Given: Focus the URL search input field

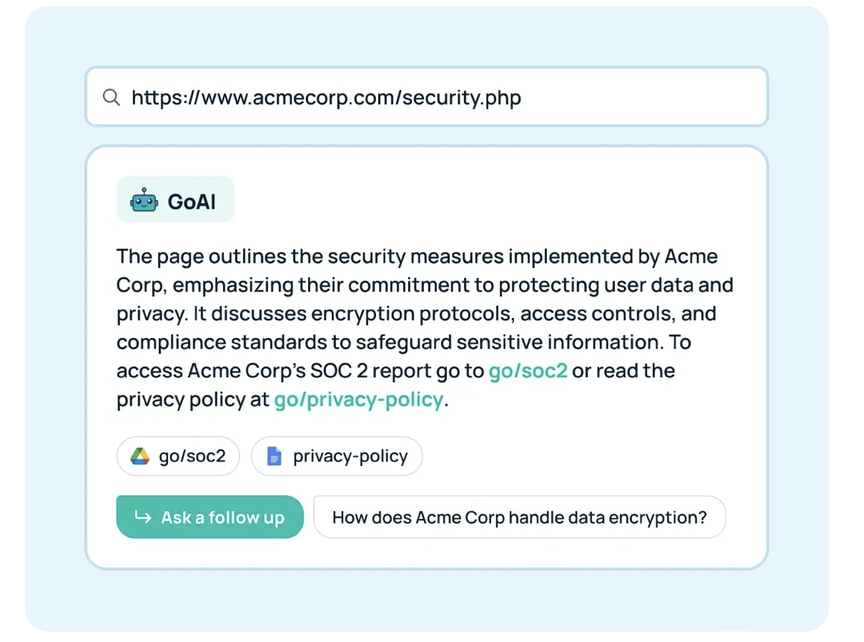Looking at the screenshot, I should [597, 97].
